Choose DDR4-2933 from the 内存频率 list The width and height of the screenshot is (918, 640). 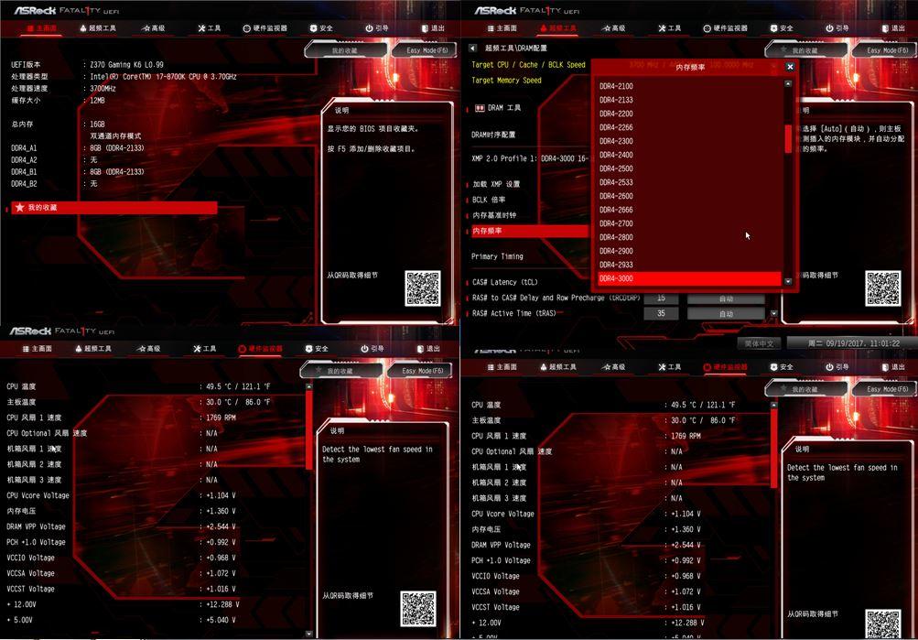tap(689, 265)
